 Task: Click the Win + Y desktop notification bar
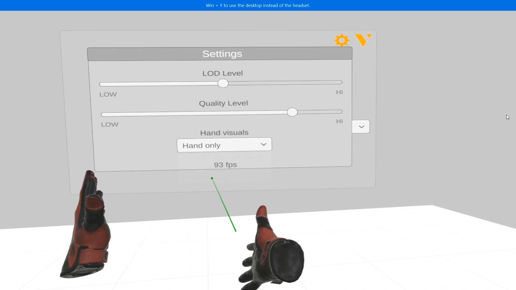click(258, 5)
